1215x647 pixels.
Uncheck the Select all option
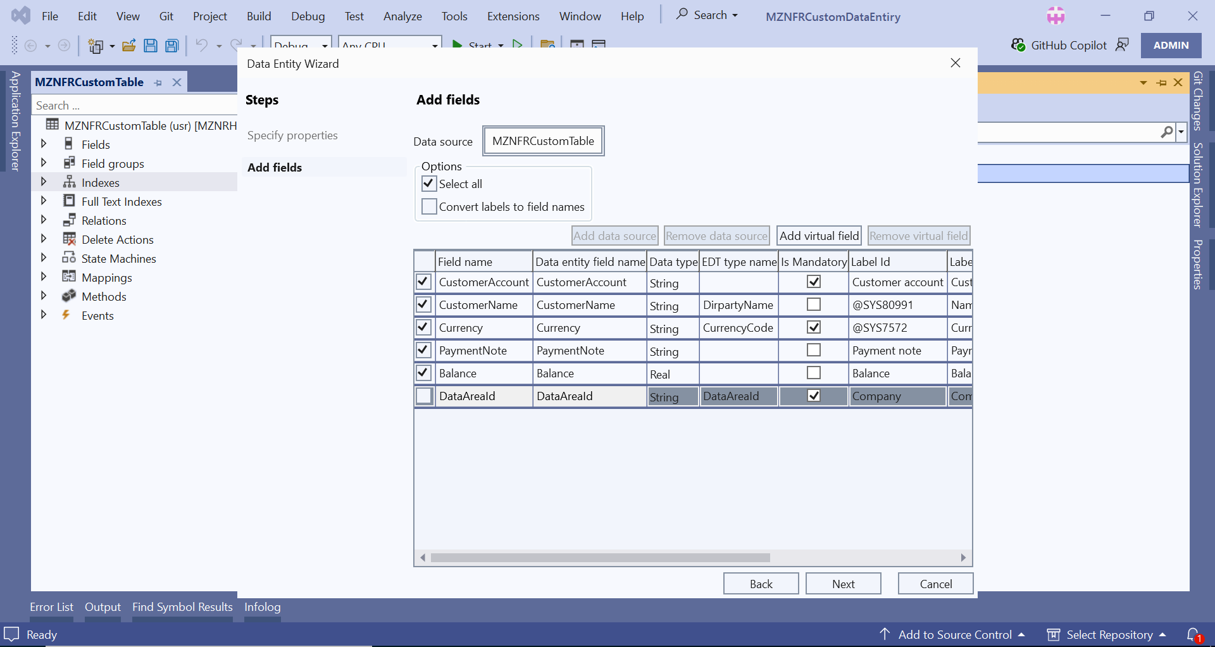click(x=429, y=184)
